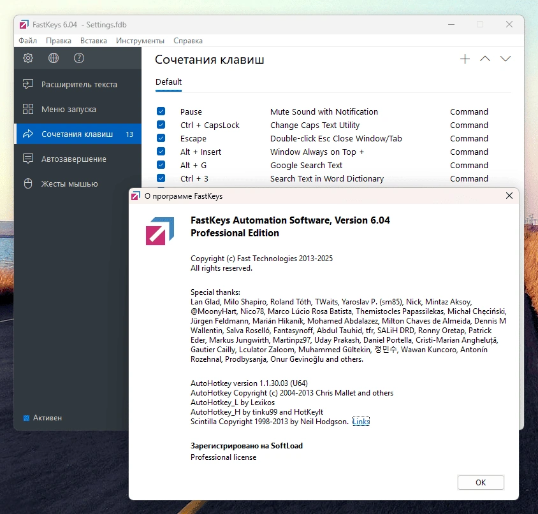Disable the Ctrl + 3 checkbox
The image size is (538, 514).
pos(161,178)
